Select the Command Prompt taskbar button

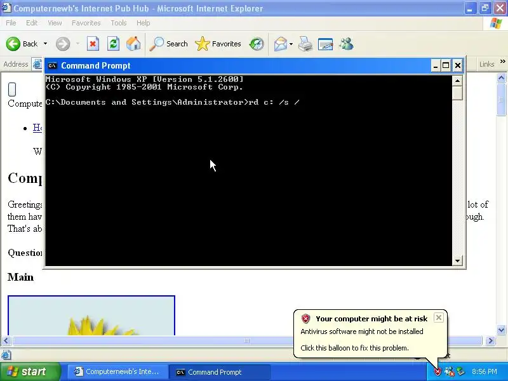[x=219, y=372]
